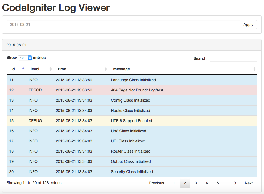Select 'Router Class Initialized' message
This screenshot has width=264, height=194.
pos(131,151)
